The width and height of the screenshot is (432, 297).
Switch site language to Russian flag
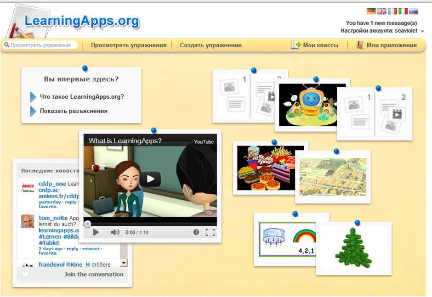pyautogui.click(x=414, y=11)
